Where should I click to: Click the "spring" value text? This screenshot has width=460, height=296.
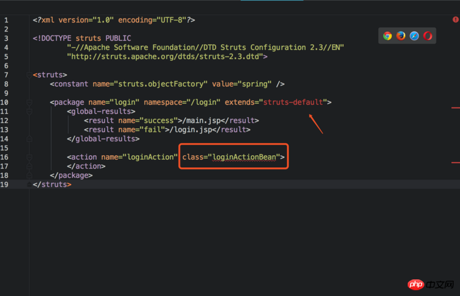(x=255, y=84)
